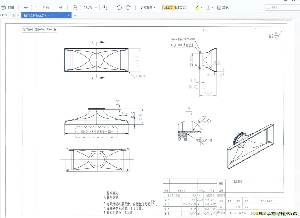This screenshot has height=218, width=300.
Task: Zoom out with minus magnifier
Action: 75,7
